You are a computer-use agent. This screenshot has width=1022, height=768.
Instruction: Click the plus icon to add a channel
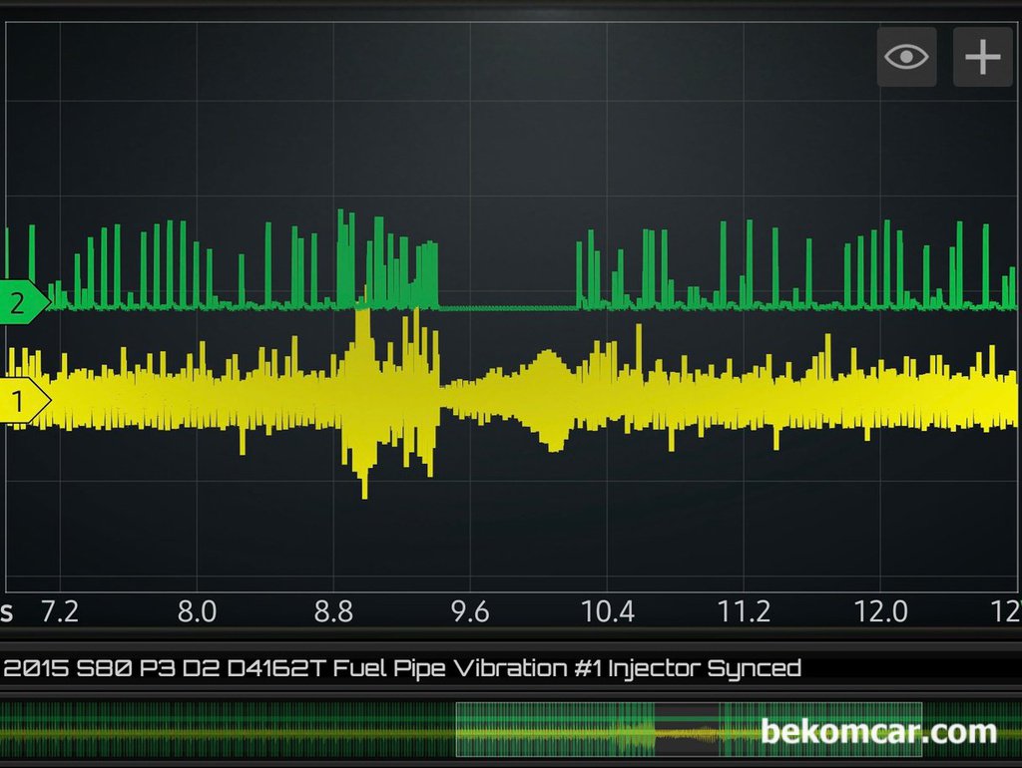click(x=982, y=57)
